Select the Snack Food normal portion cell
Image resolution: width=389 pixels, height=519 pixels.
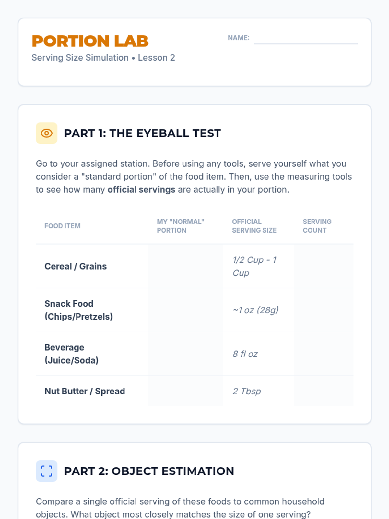click(x=186, y=310)
